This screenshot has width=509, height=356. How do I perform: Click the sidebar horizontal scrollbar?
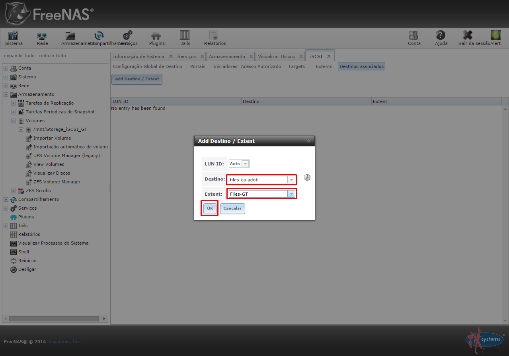click(54, 319)
